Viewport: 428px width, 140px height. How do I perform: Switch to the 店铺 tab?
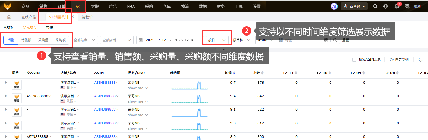click(x=49, y=27)
